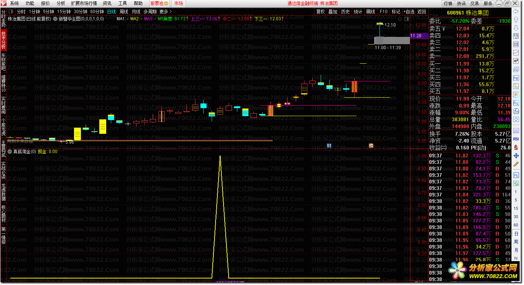Click the 复权 button
This screenshot has width=524, height=285.
pos(320,12)
